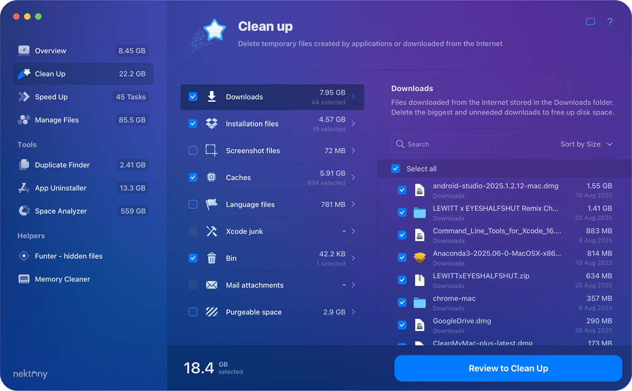This screenshot has width=632, height=391.
Task: Select the Command_Line_Tools_for_Xcode_16 file row
Action: tap(505, 235)
